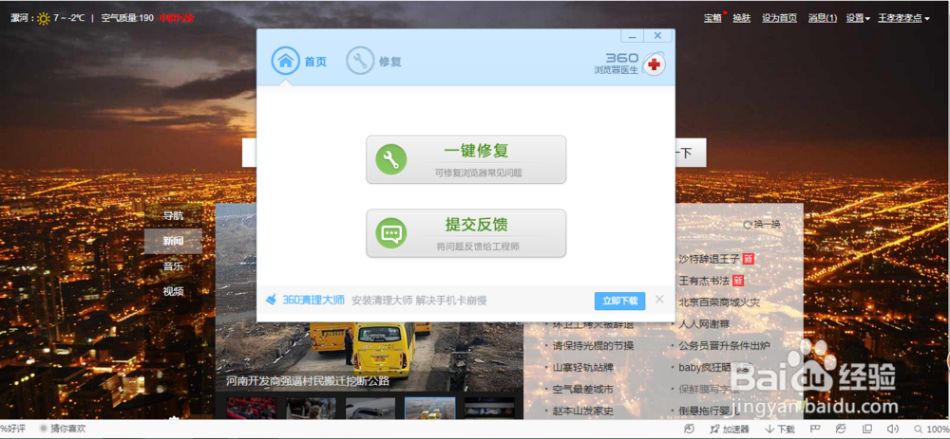Open 宝箱 in the top bar

(712, 18)
